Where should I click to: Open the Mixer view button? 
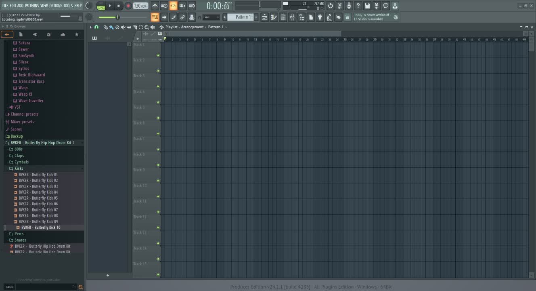pyautogui.click(x=292, y=17)
